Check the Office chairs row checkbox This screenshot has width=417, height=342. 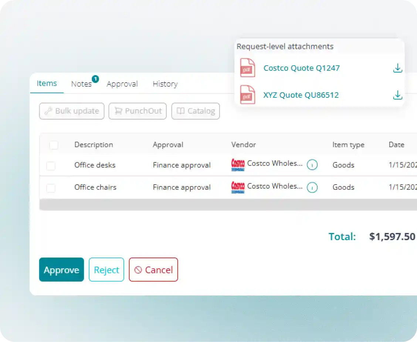pos(51,188)
